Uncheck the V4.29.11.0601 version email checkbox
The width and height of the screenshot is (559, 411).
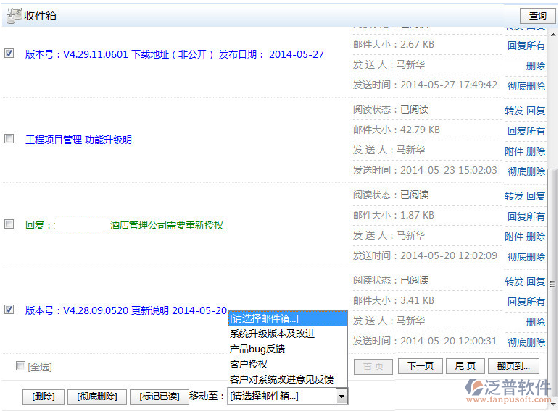9,54
